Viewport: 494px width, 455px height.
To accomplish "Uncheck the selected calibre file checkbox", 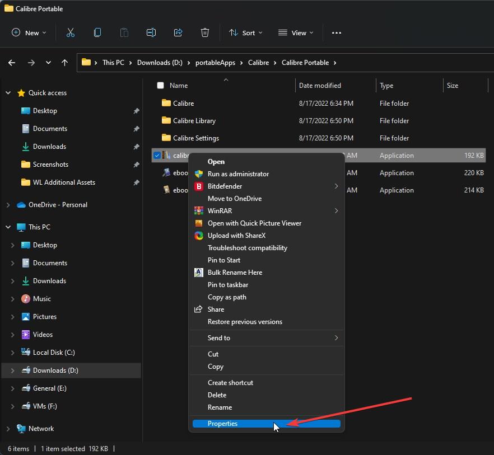I will point(157,156).
